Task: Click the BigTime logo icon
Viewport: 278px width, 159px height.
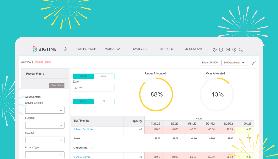Action: pos(35,49)
